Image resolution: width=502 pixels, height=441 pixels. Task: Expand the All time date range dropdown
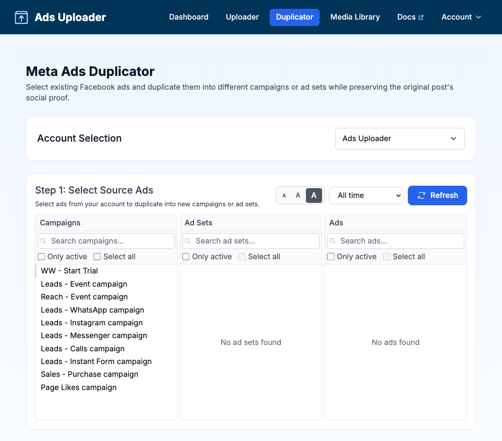tap(366, 196)
